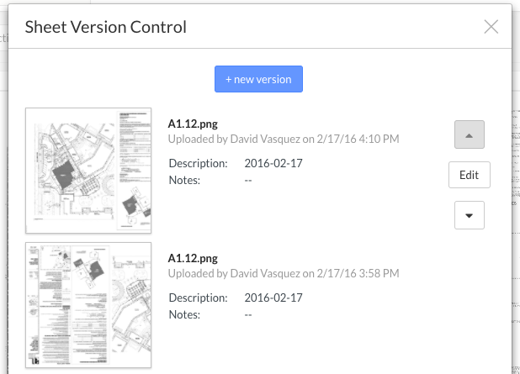520x374 pixels.
Task: Click Edit for the 4:10 PM version
Action: [470, 175]
